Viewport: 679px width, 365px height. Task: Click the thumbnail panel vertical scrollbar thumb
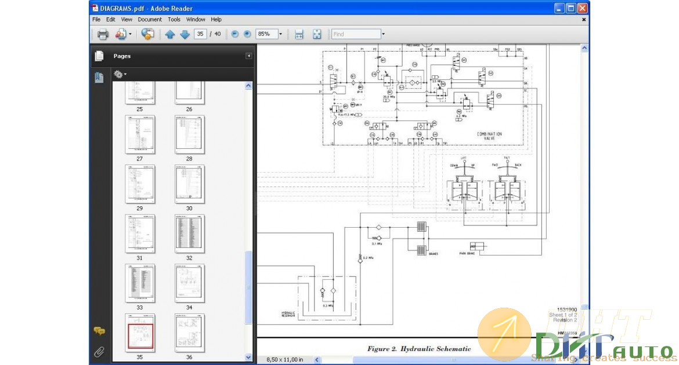click(x=248, y=287)
